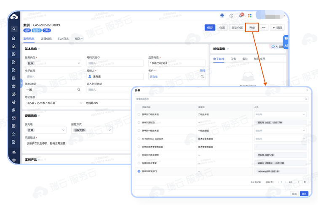Screen dimensions: 318x205
Task: Open the 相关 tab menu
Action: [79, 39]
